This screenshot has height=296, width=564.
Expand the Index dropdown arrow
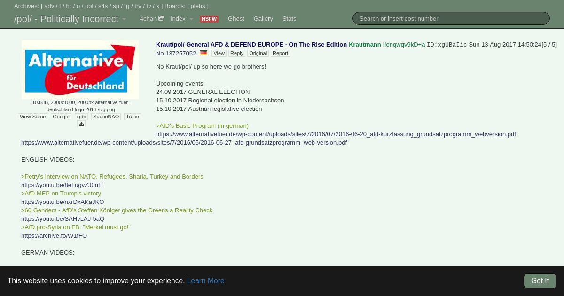(x=191, y=19)
